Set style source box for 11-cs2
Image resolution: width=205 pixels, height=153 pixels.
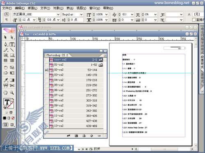[x=47, y=116]
